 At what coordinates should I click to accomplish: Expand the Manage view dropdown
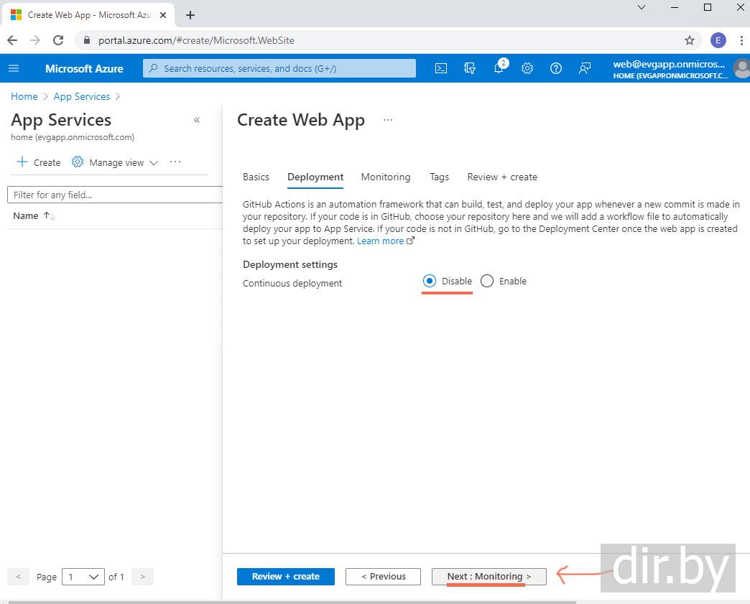click(115, 162)
